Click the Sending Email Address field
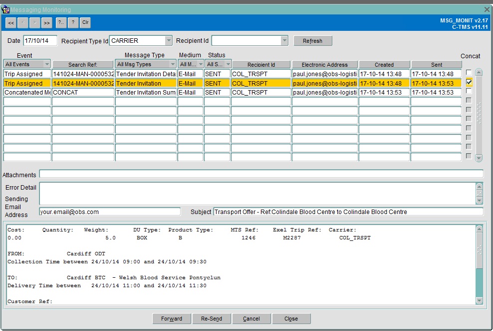 tap(110, 212)
